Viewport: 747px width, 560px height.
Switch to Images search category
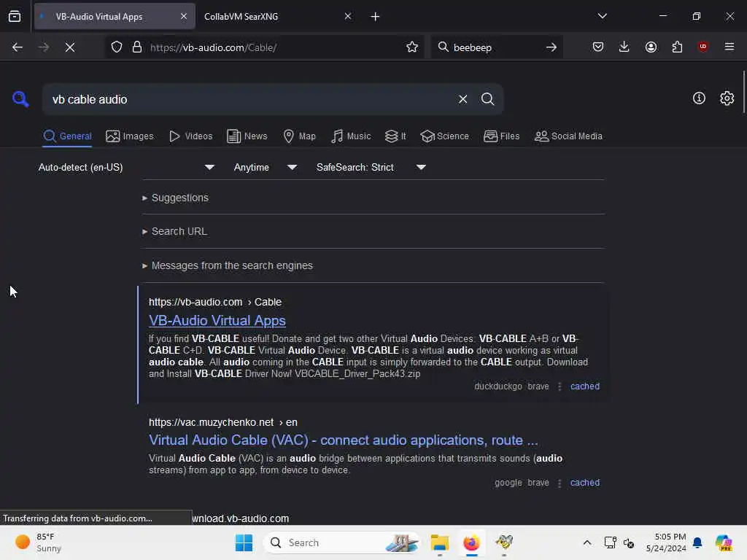point(130,136)
